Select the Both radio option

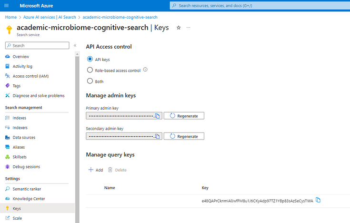click(90, 81)
